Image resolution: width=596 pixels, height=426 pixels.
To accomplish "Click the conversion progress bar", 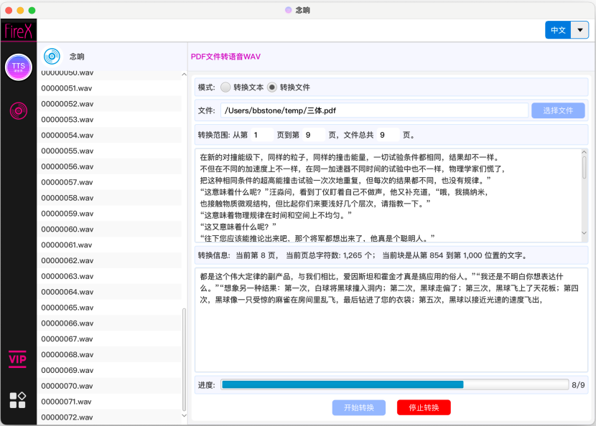I will coord(395,384).
